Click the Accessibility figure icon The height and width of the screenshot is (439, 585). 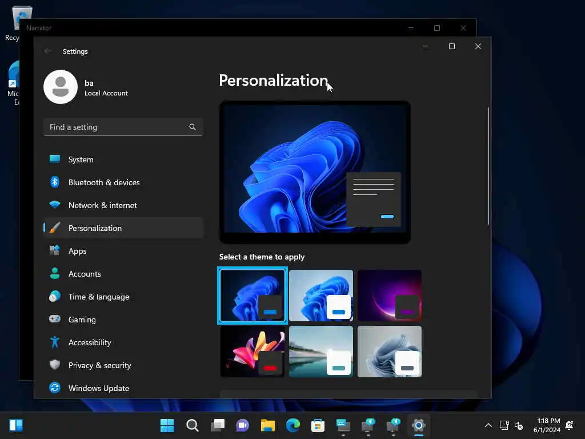(55, 342)
